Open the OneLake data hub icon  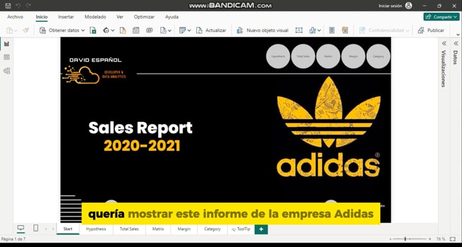[106, 30]
